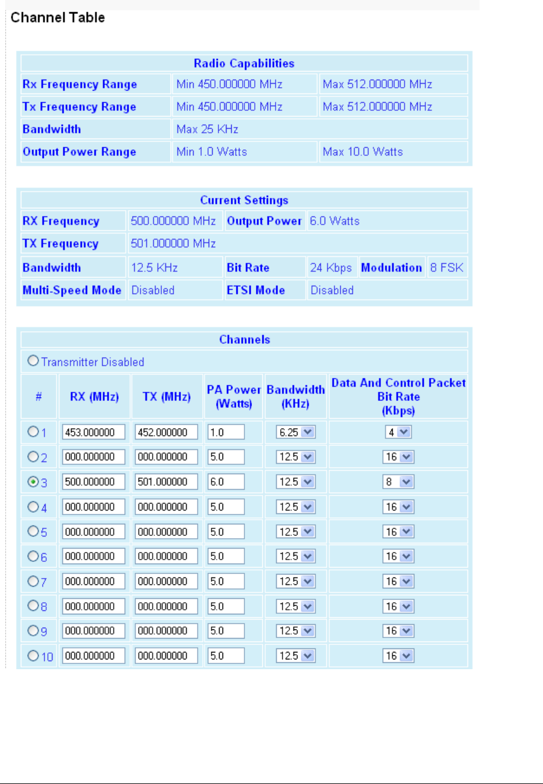
Task: Select channel 5 radio button
Action: [x=33, y=531]
